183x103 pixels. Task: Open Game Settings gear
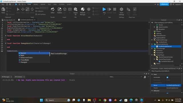coord(121,9)
